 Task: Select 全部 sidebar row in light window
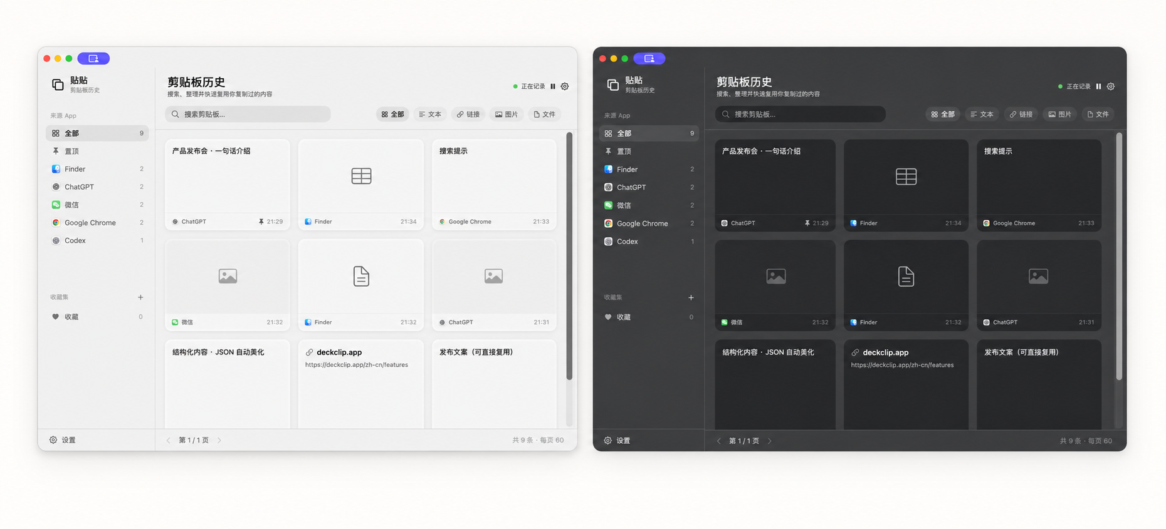pyautogui.click(x=97, y=133)
